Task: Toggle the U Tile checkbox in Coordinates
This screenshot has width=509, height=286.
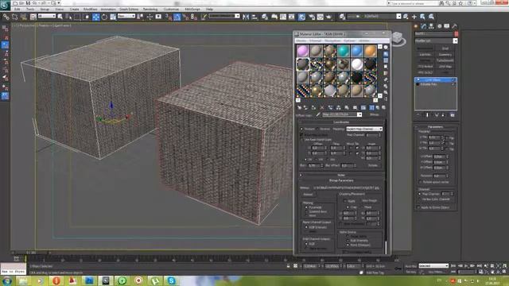Action: pos(357,148)
